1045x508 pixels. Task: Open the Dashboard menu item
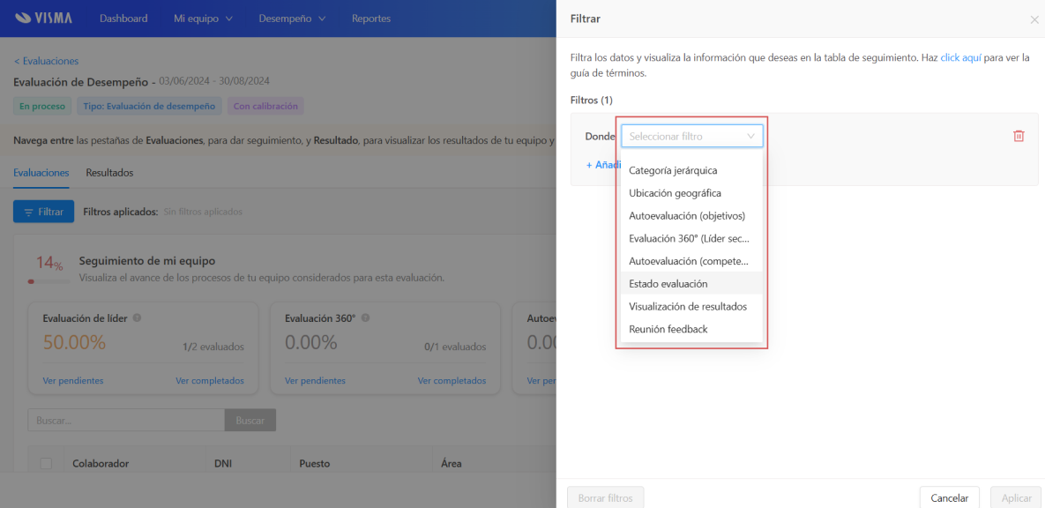(123, 19)
